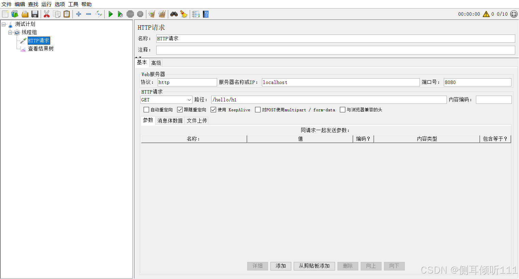Screen dimensions: 519x279
Task: Select the 测试计划 tree node
Action: coord(25,24)
